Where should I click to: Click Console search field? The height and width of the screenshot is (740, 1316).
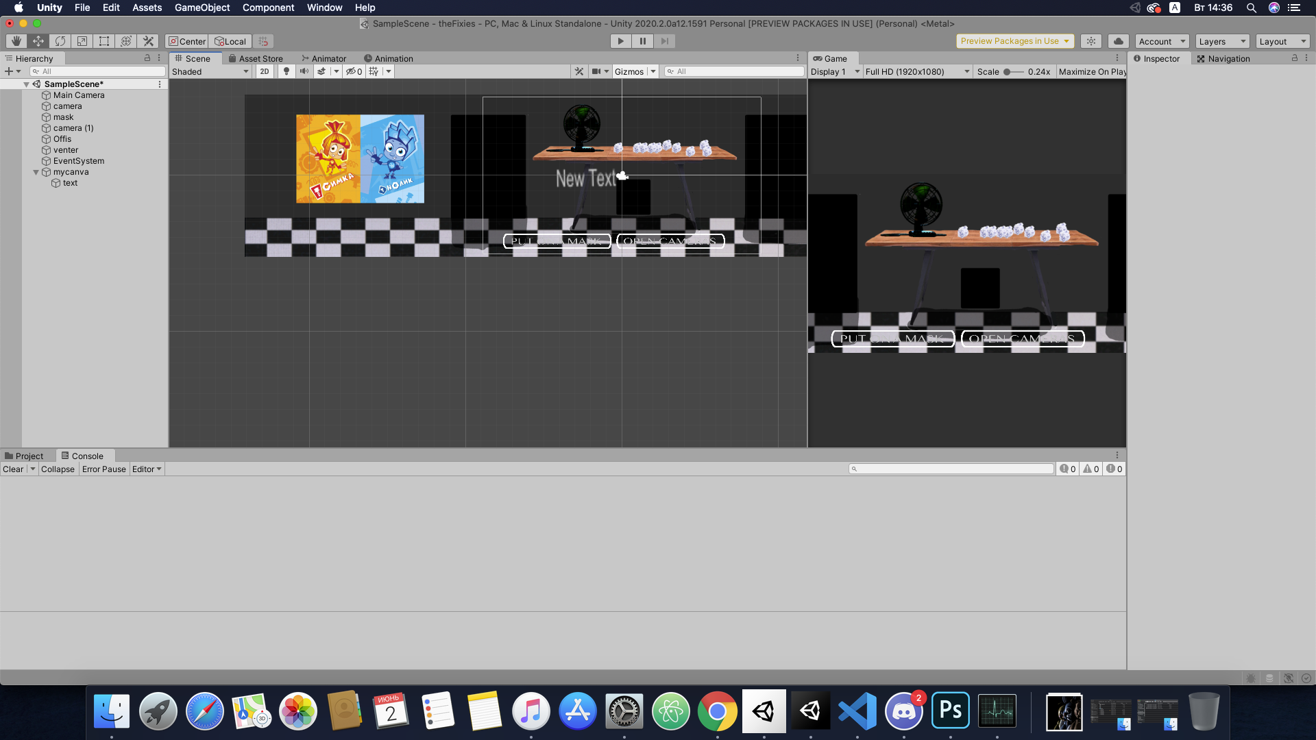tap(951, 469)
